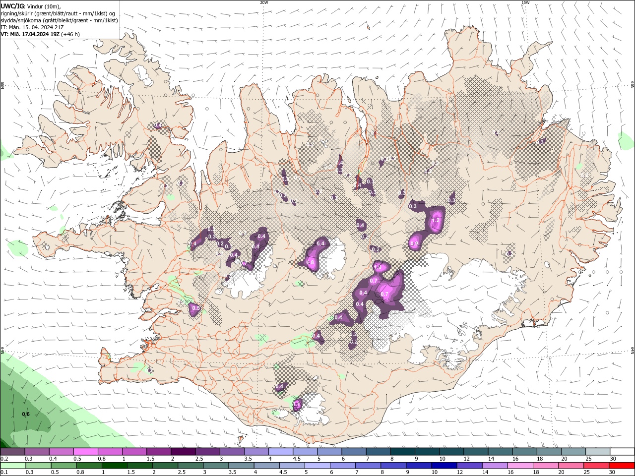Click the gray-blue swatch labeled 4 in the bottom legend row
Viewport: 635px width, 476px height.
tap(266, 465)
